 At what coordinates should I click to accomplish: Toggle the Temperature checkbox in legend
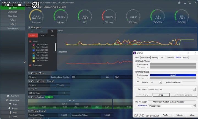point(30,65)
